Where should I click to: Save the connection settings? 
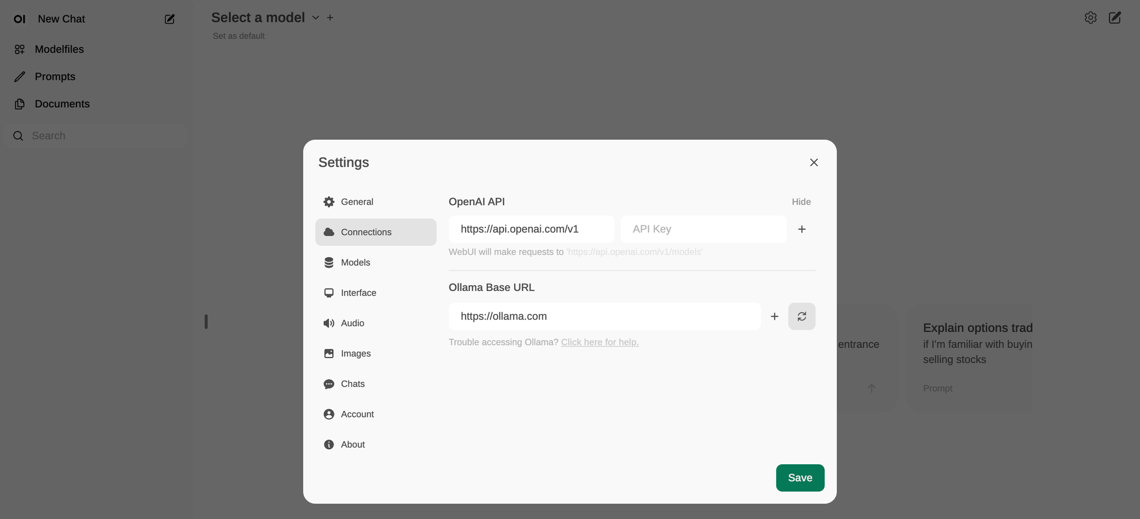(800, 477)
